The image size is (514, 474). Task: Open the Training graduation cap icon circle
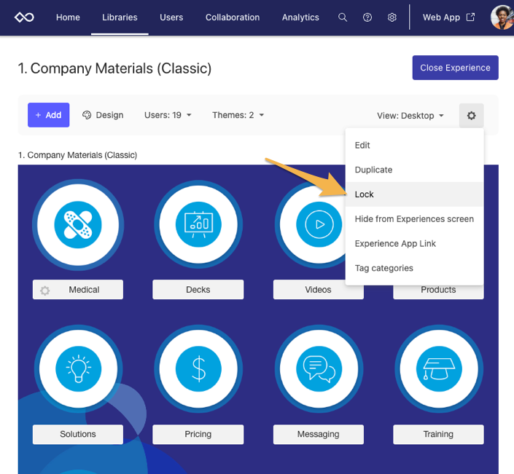click(439, 369)
